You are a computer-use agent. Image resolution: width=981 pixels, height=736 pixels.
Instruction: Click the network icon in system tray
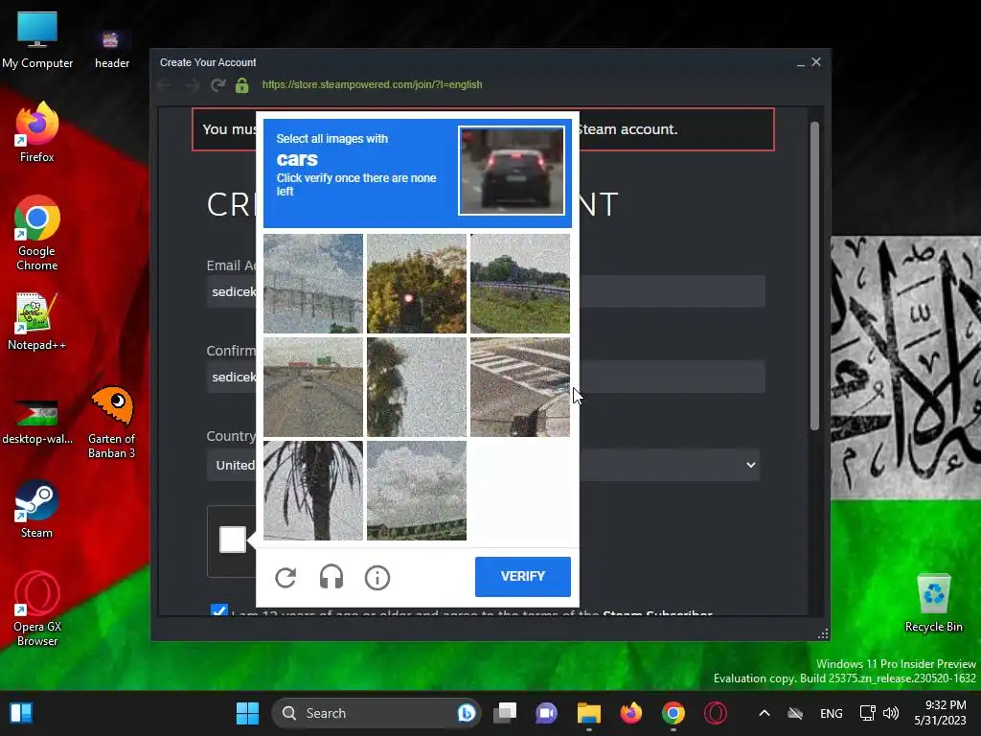coord(867,713)
